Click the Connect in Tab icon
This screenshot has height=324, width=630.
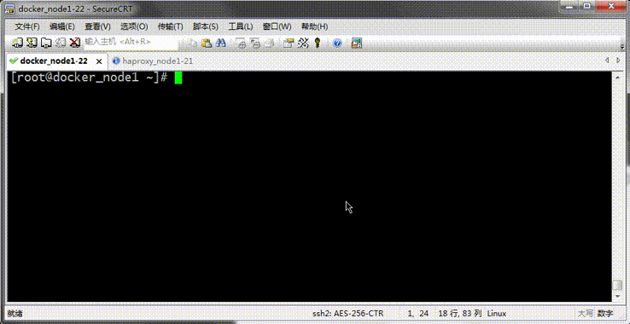coord(46,43)
